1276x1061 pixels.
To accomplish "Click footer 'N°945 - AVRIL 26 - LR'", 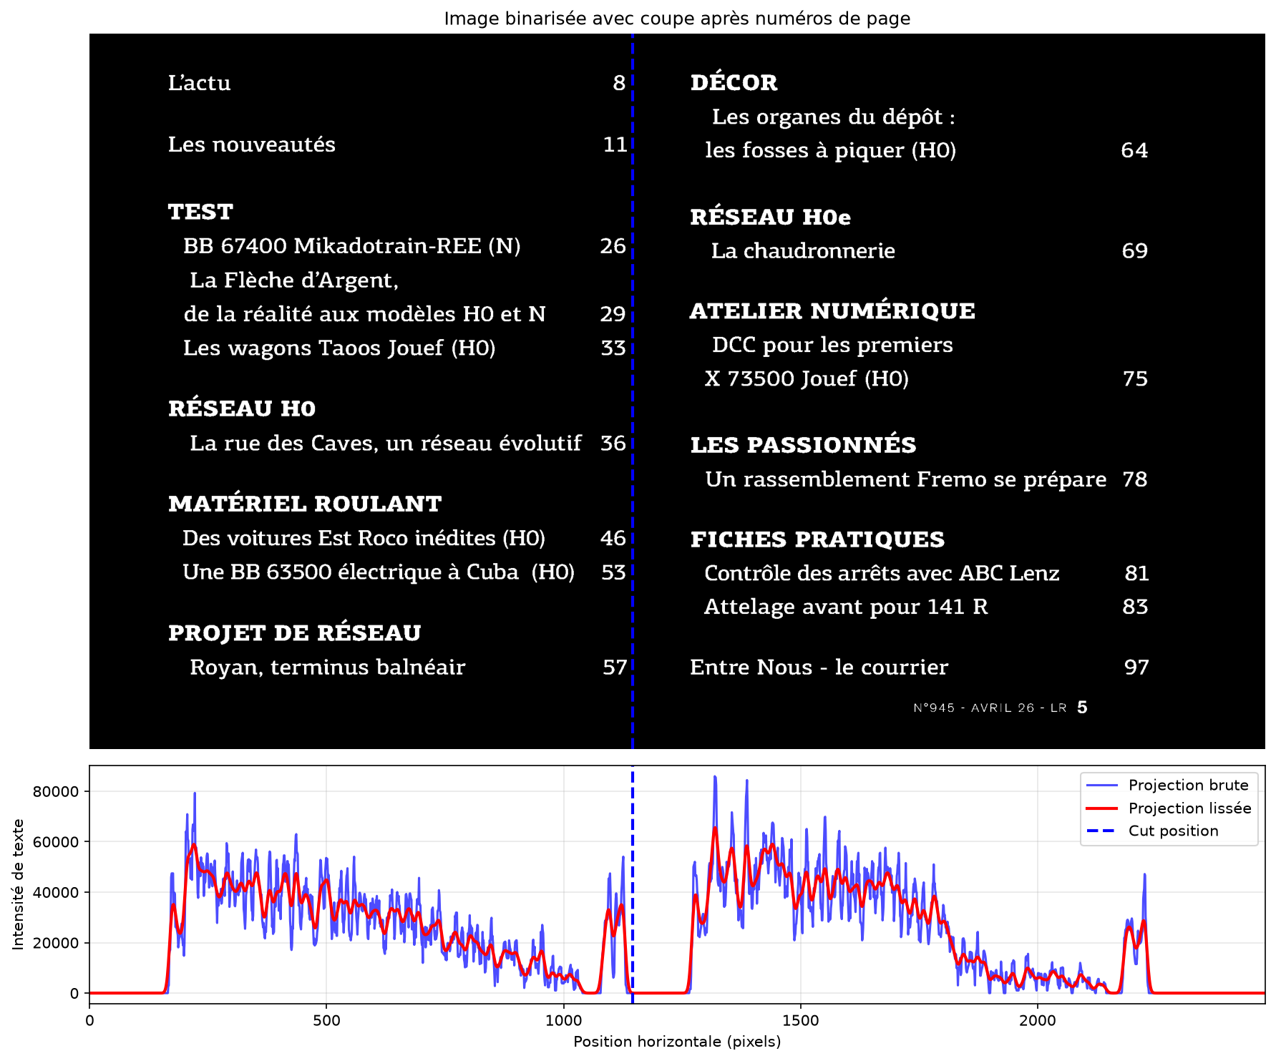I will click(x=990, y=708).
